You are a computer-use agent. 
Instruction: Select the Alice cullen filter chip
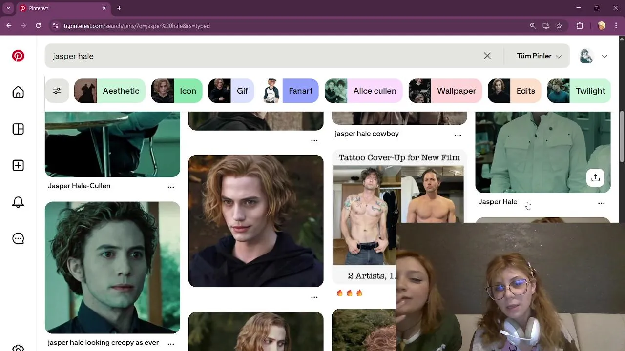coord(364,91)
